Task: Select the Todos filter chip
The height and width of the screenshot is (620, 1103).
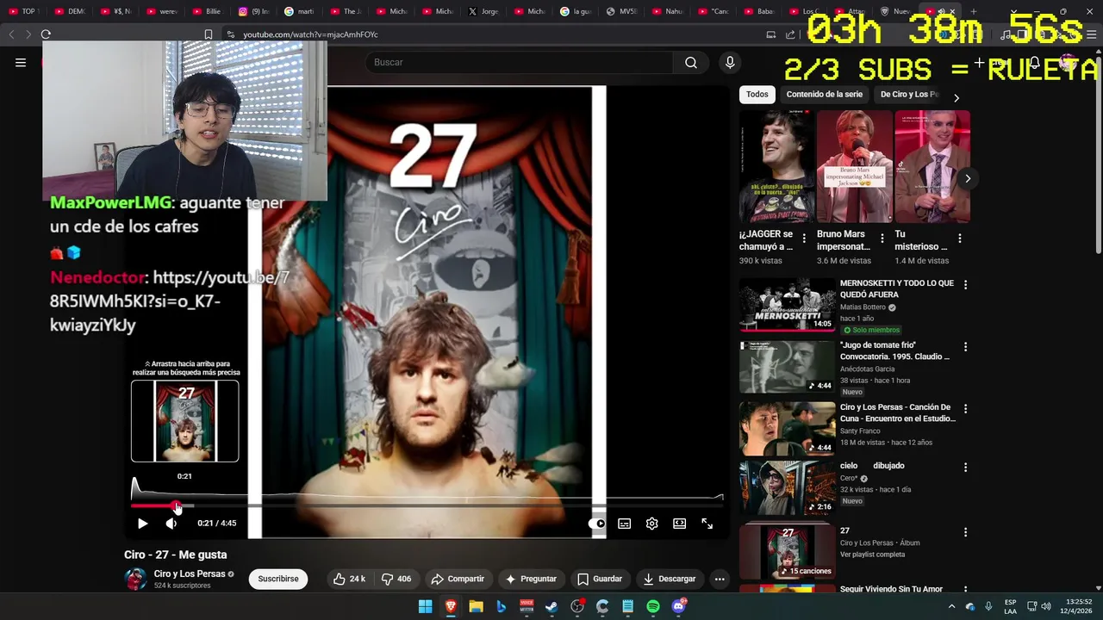Action: [x=757, y=95]
